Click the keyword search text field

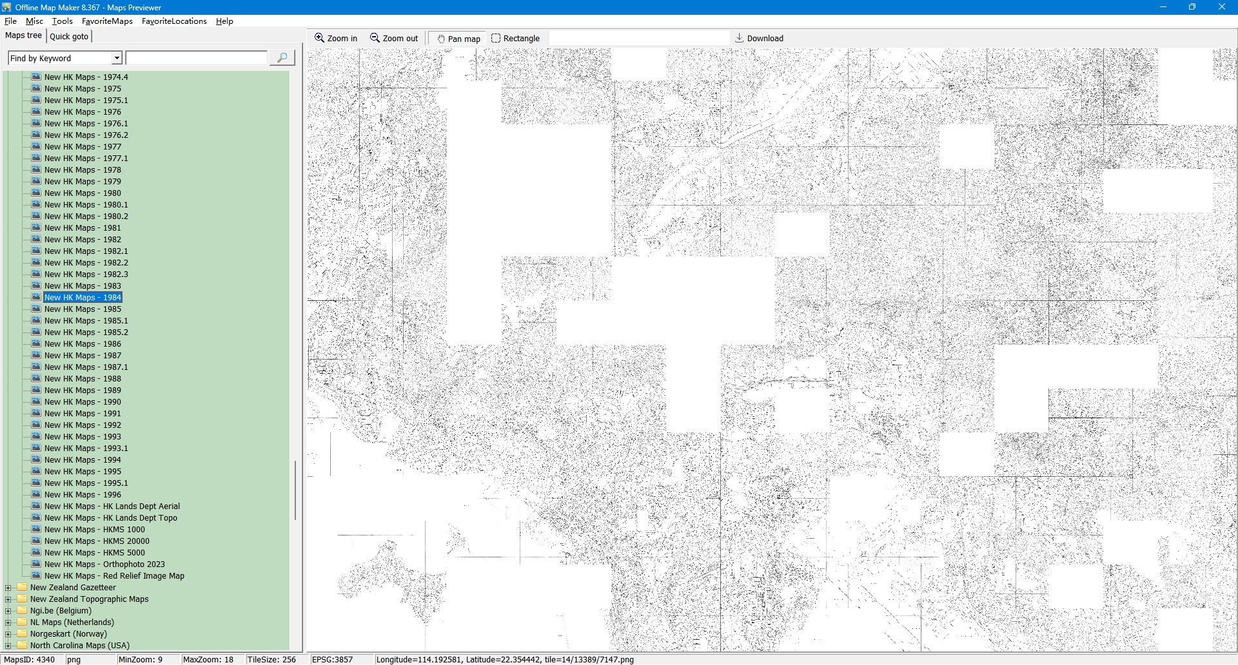click(197, 58)
